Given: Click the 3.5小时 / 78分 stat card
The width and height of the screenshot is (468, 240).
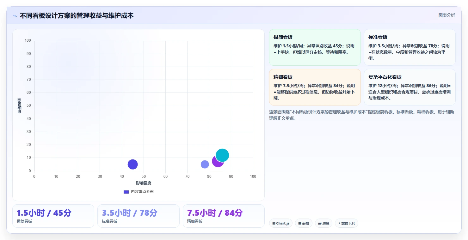Looking at the screenshot, I should [x=138, y=216].
